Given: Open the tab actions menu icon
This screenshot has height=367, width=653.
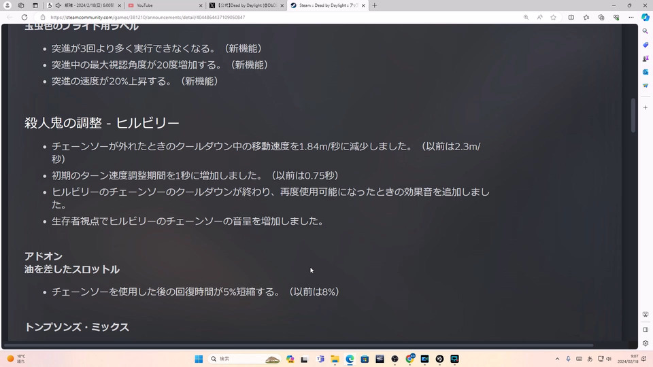Looking at the screenshot, I should [35, 5].
